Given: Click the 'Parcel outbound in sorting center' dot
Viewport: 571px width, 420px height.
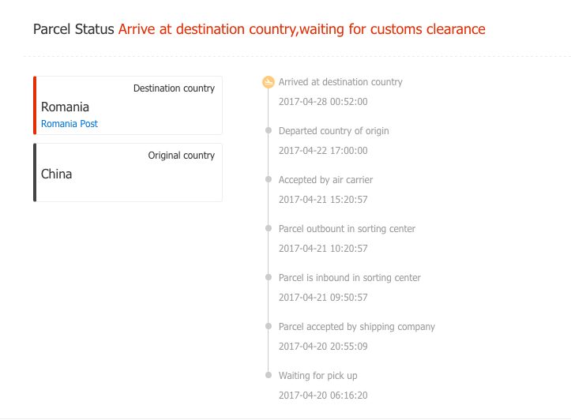Looking at the screenshot, I should coord(269,229).
